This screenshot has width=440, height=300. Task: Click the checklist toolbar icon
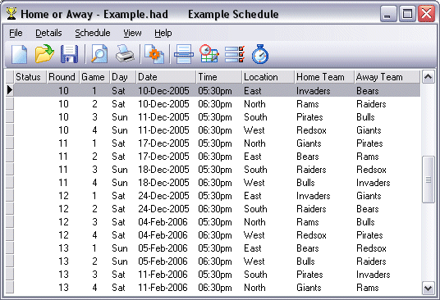tap(235, 54)
